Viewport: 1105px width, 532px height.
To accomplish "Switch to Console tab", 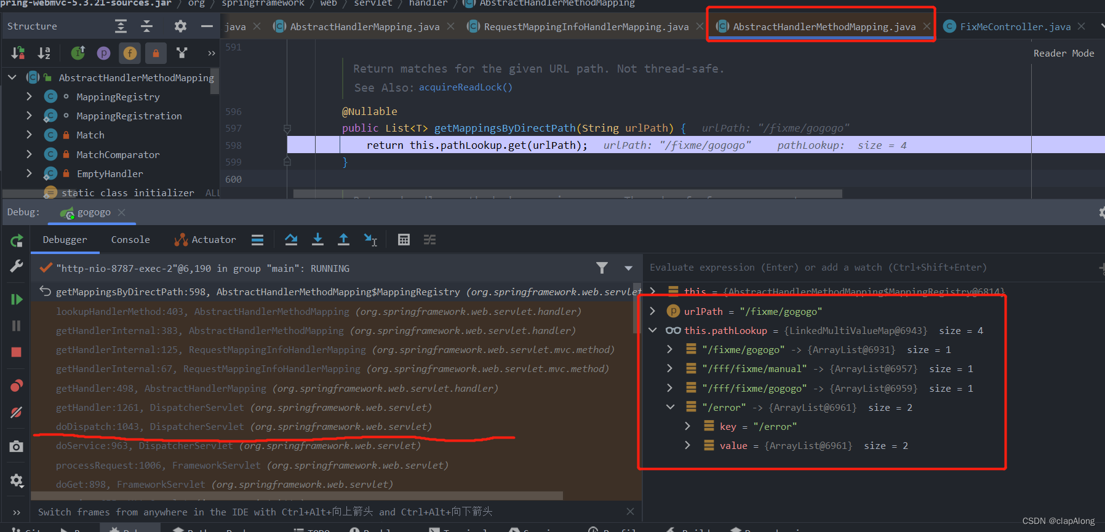I will point(130,240).
